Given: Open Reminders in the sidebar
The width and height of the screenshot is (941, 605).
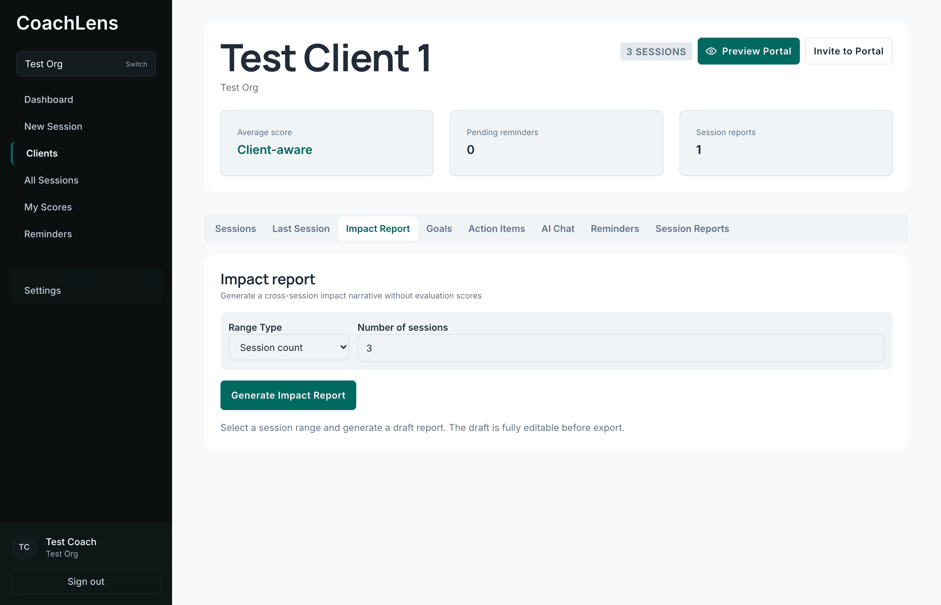Looking at the screenshot, I should coord(86,234).
